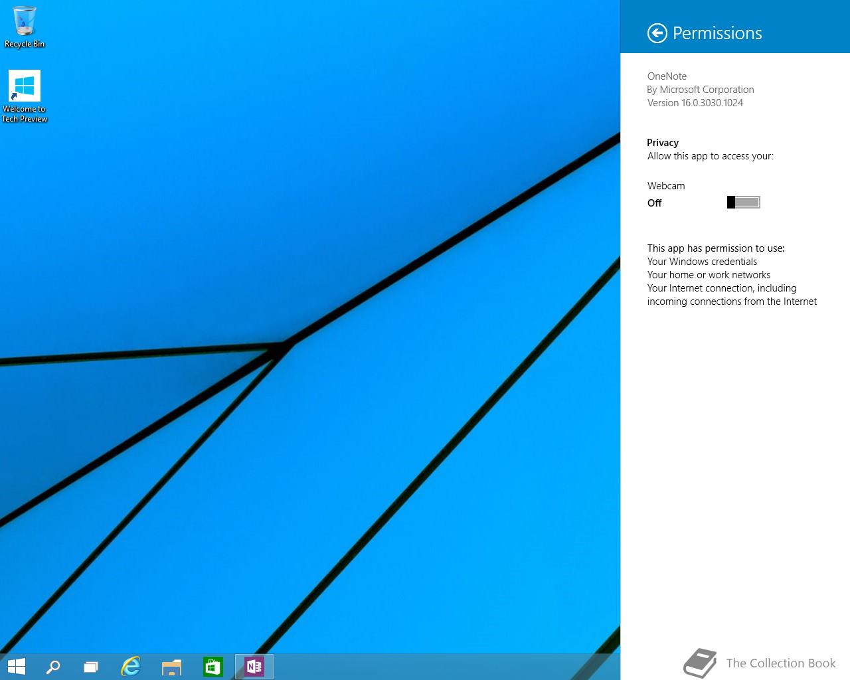Open the Windows Start menu
This screenshot has width=850, height=680.
[16, 667]
